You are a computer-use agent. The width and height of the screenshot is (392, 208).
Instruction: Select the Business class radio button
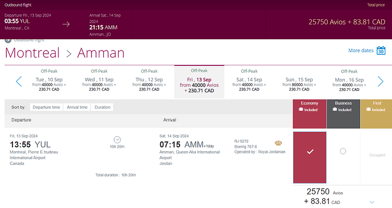[x=343, y=151]
